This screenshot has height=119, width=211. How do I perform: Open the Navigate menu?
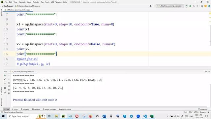pyautogui.click(x=22, y=2)
